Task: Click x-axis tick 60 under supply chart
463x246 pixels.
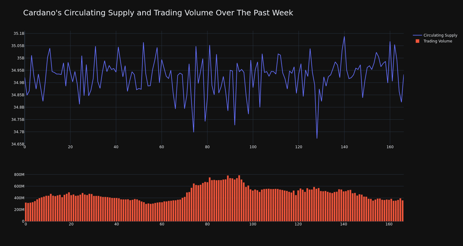Action: pos(162,147)
